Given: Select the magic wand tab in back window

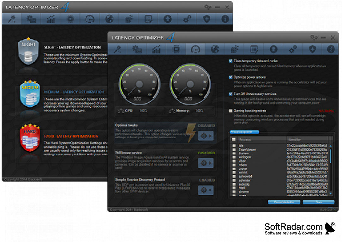Looking at the screenshot, I should pyautogui.click(x=12, y=19).
